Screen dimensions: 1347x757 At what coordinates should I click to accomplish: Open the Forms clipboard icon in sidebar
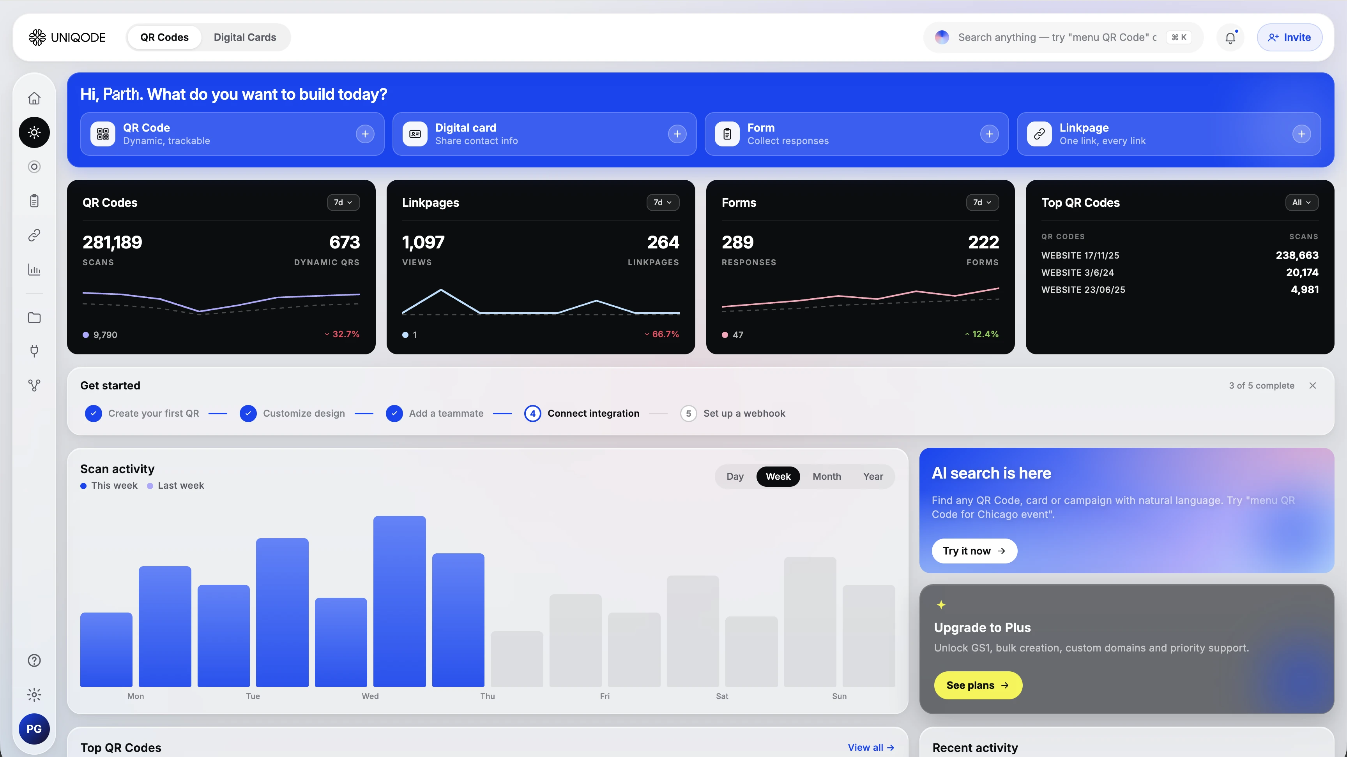[34, 201]
